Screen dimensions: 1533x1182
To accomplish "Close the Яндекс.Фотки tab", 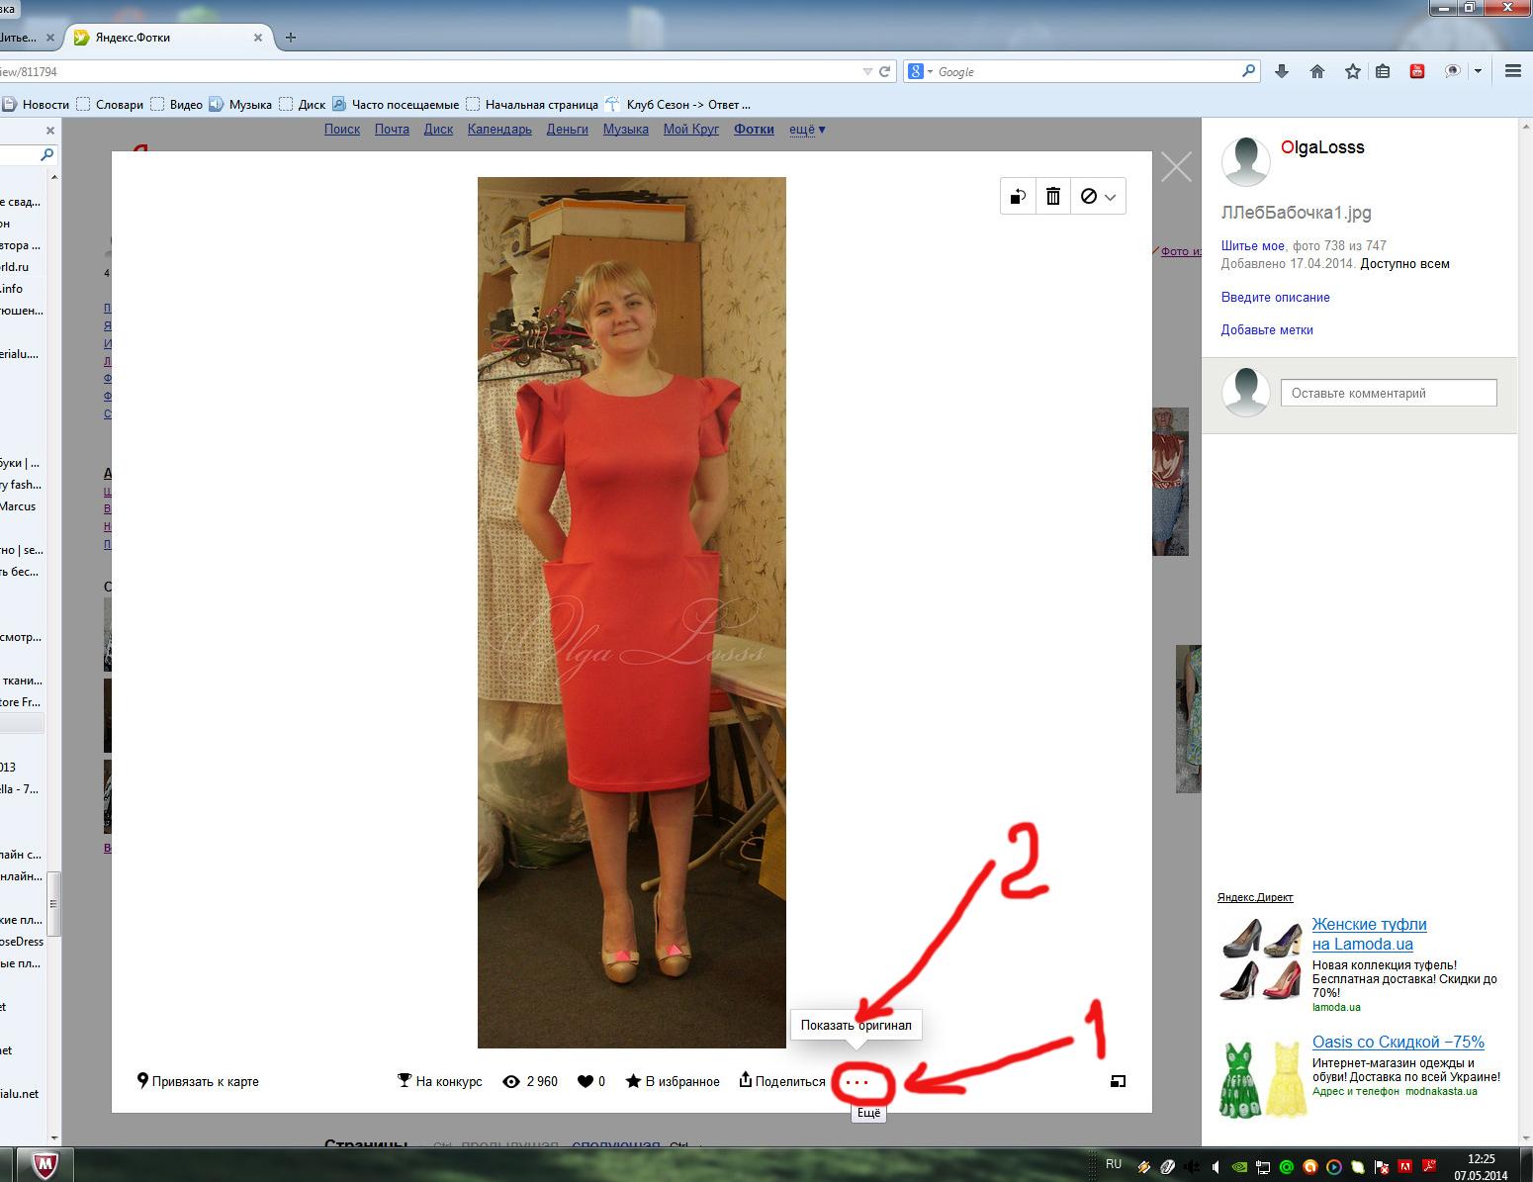I will click(258, 38).
